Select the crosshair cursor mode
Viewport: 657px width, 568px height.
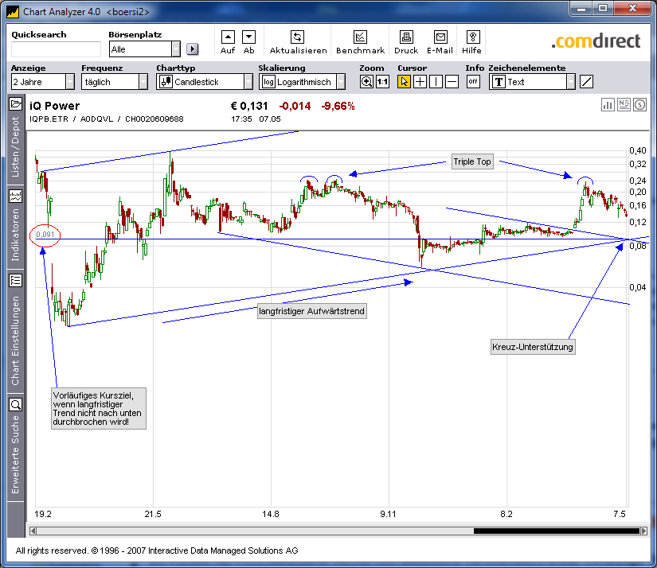420,81
